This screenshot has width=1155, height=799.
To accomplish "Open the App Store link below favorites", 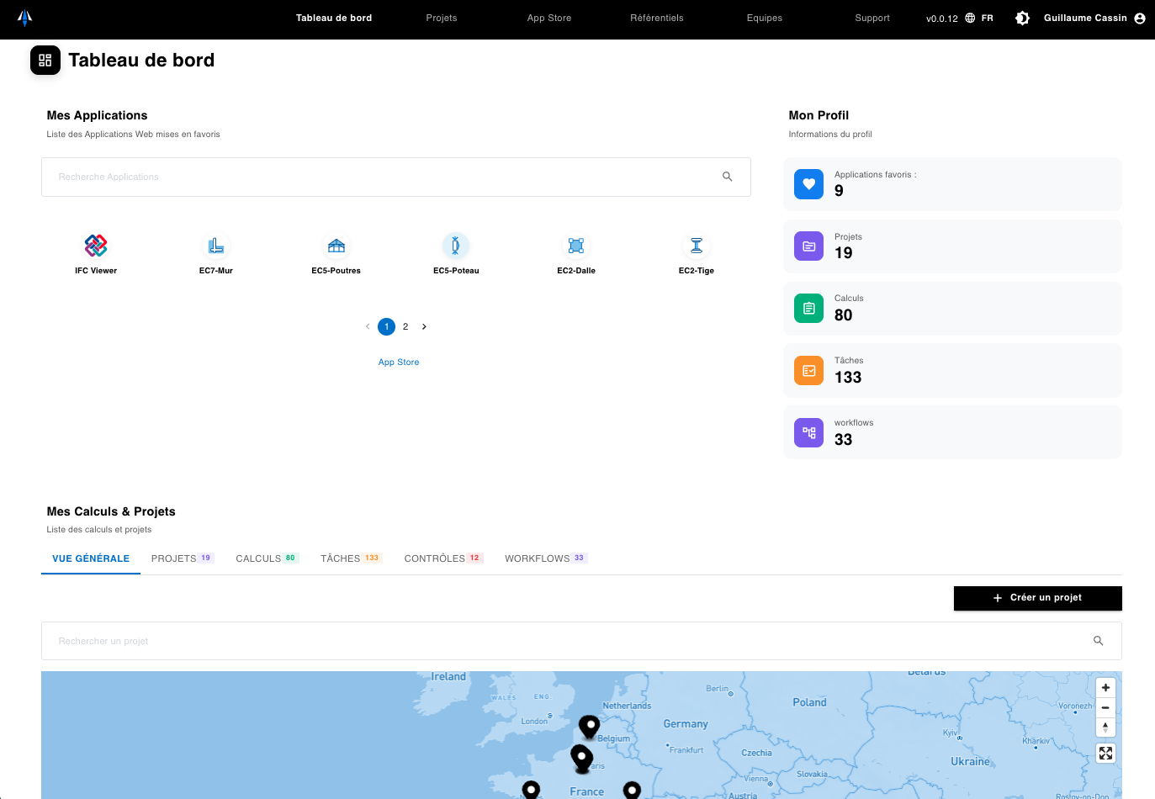I will tap(399, 362).
